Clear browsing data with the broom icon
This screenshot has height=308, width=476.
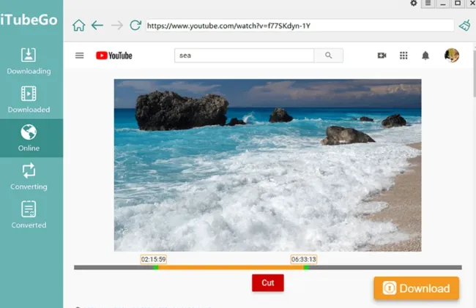click(x=465, y=26)
